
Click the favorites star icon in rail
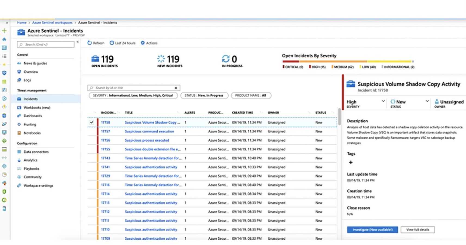tap(4, 65)
